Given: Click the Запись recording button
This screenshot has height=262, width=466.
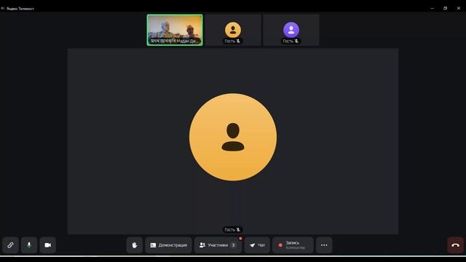Looking at the screenshot, I should point(293,245).
